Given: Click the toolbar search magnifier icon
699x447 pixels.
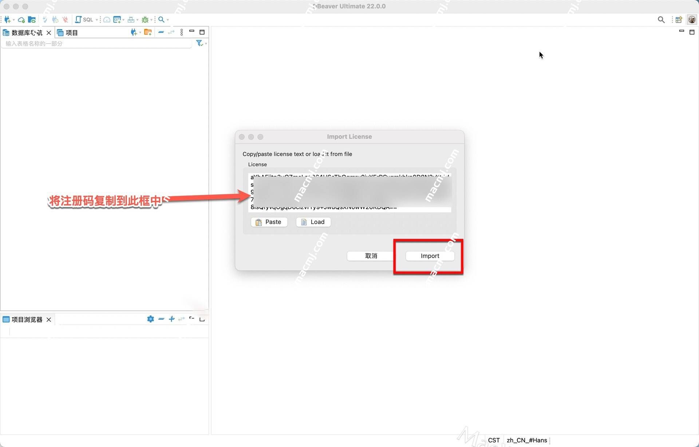Looking at the screenshot, I should point(161,20).
